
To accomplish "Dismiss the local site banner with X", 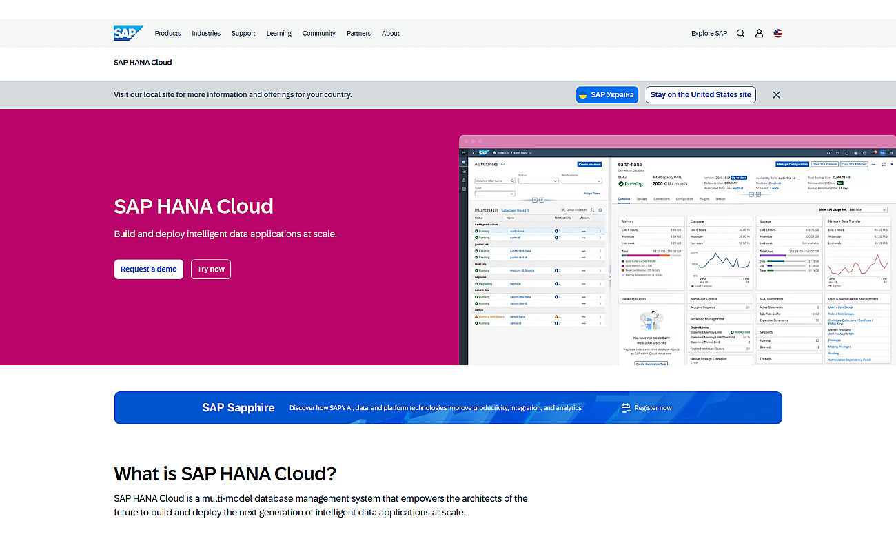I will tap(776, 94).
